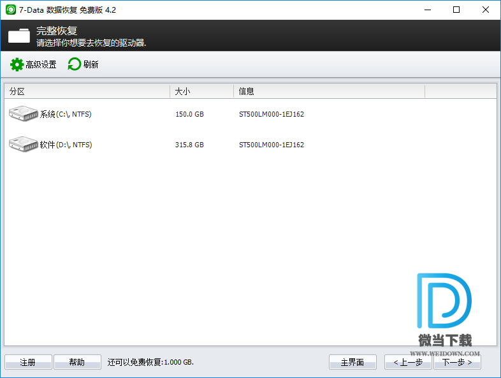Close the 7-Data window
501x378 pixels.
click(x=485, y=10)
